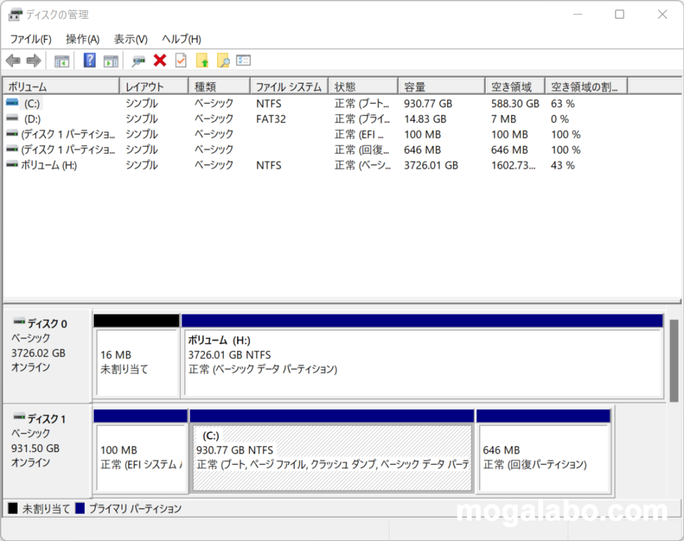Click the red X delete icon
Image resolution: width=684 pixels, height=541 pixels.
tap(160, 61)
